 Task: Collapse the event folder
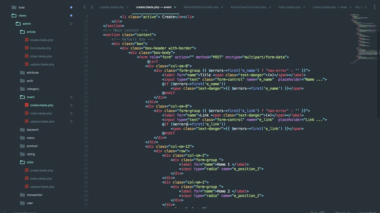(x=22, y=97)
